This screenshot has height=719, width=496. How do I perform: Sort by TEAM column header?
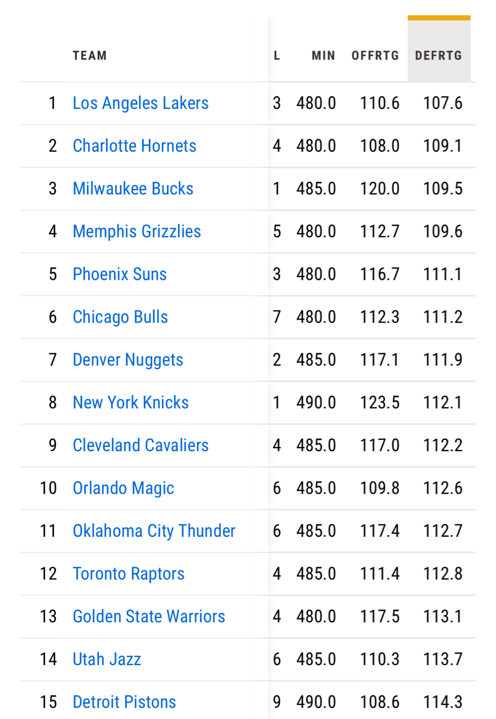pos(90,55)
